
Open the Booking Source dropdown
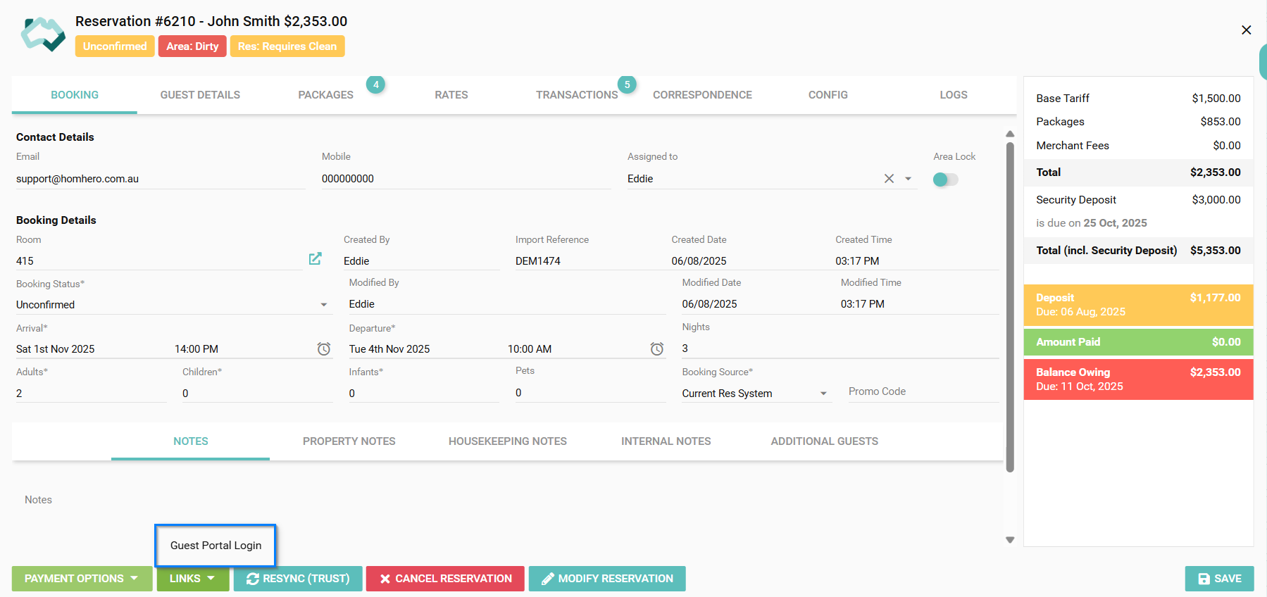point(823,394)
